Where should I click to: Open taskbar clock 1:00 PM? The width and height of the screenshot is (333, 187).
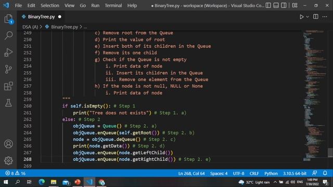[312, 182]
